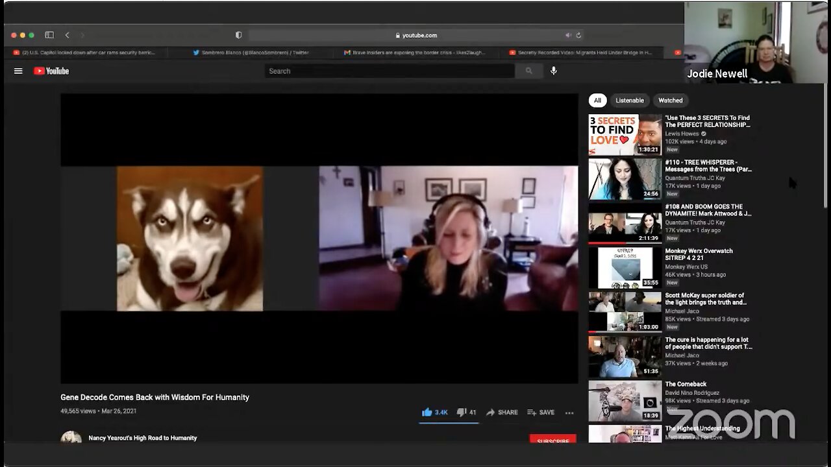Click the red SUBSCRIBE button

click(x=553, y=440)
